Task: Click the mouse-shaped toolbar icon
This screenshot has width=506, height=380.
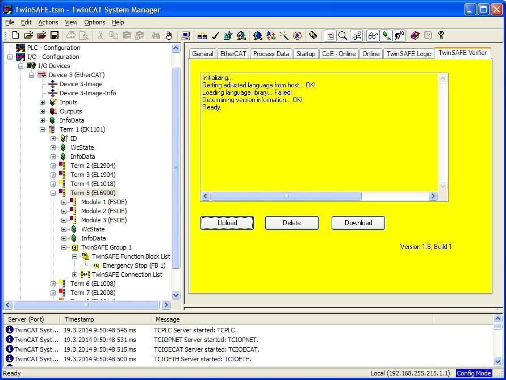Action: point(169,36)
